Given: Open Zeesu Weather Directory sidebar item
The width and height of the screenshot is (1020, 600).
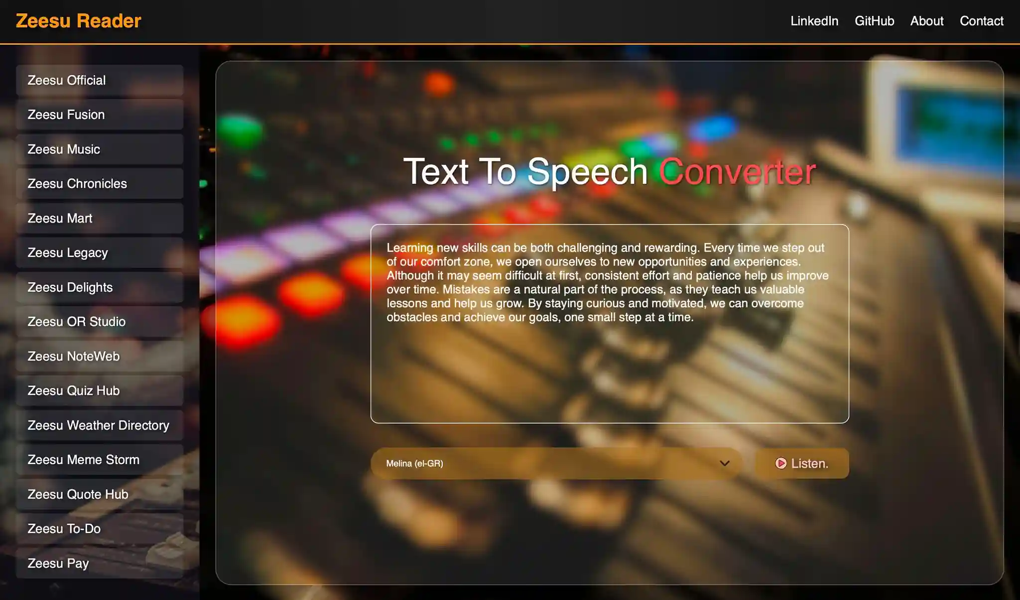Looking at the screenshot, I should (100, 425).
